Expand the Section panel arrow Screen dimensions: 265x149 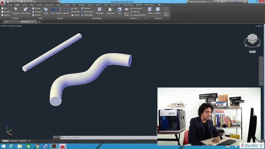point(137,18)
